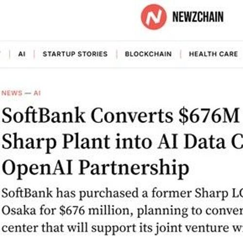Click the word 'Converts' in the headline
The height and width of the screenshot is (243, 243).
click(132, 116)
